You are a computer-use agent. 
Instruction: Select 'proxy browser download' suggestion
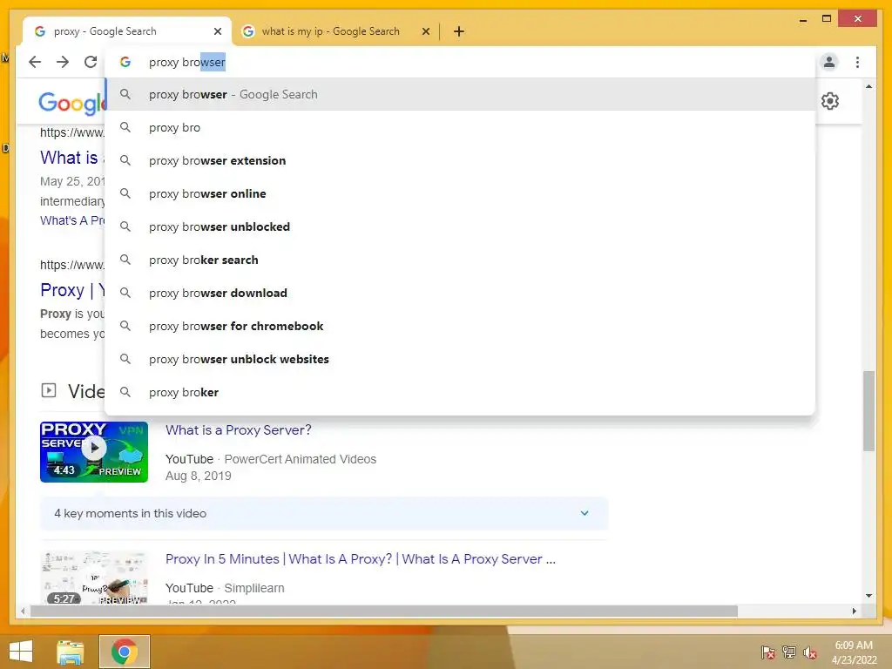coord(460,293)
